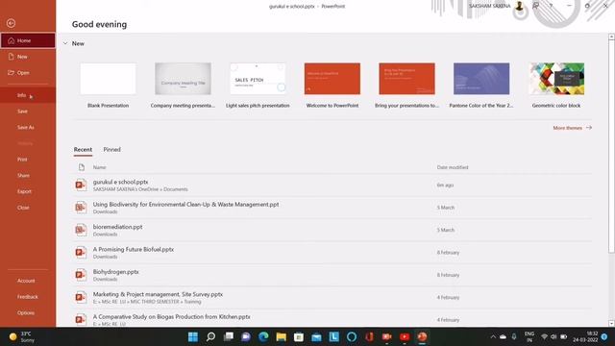Click the PowerPoint icon on taskbar
Image resolution: width=615 pixels, height=346 pixels.
point(423,336)
